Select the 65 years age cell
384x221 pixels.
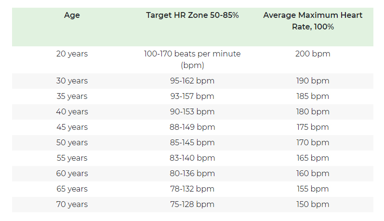pos(72,189)
